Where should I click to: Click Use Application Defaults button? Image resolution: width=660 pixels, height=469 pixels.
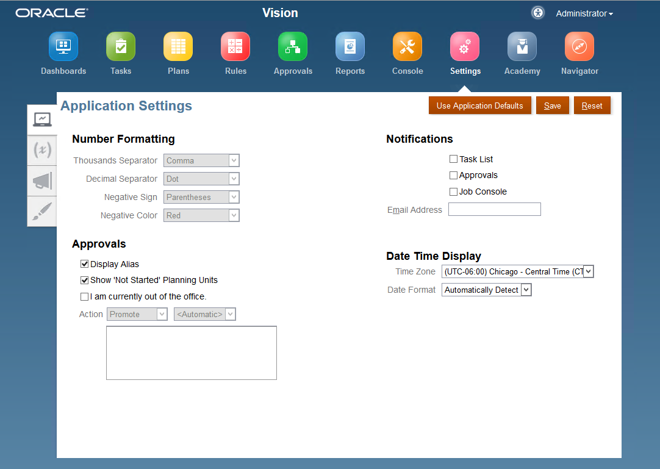click(x=480, y=106)
